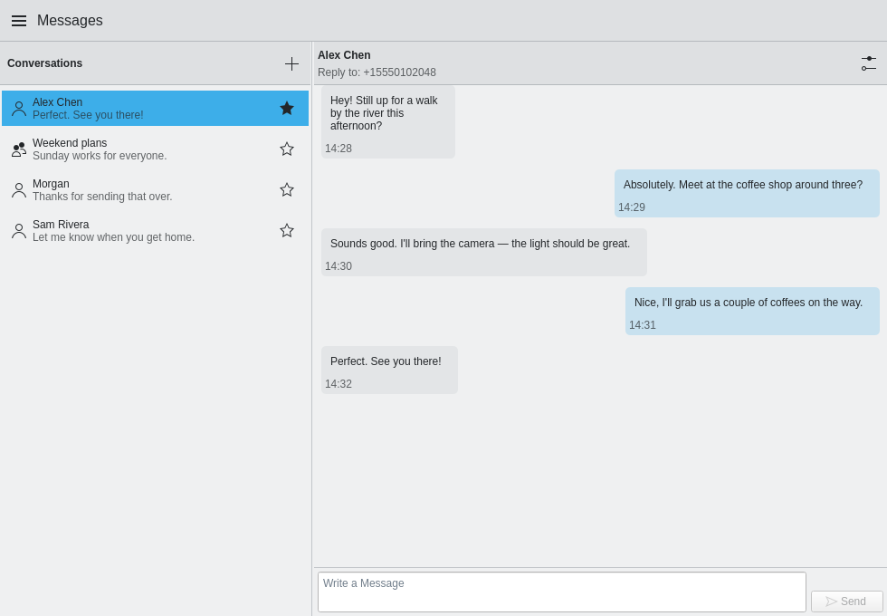Star the Sam Rivera conversation

pos(287,230)
